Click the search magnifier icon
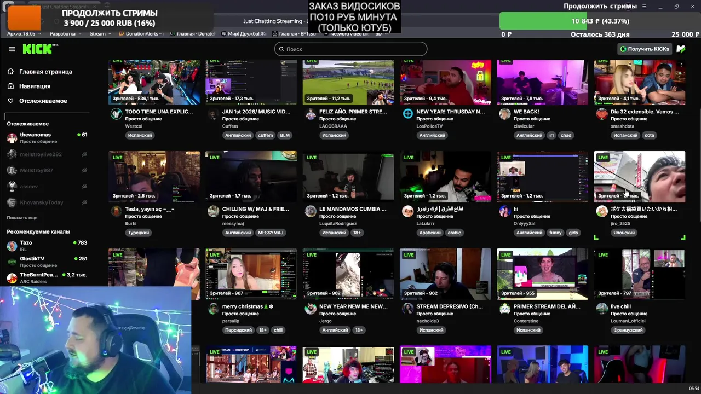 coord(281,49)
